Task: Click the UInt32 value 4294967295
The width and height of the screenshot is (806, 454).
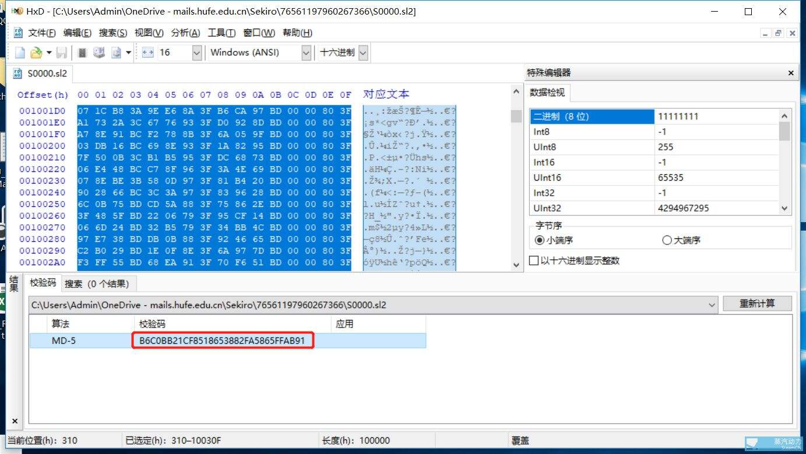Action: click(684, 208)
